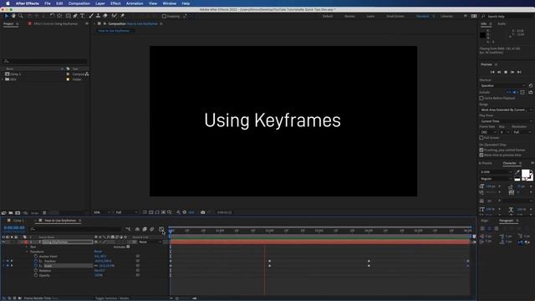535x301 pixels.
Task: Stop playback in the Preview panel
Action: click(506, 72)
